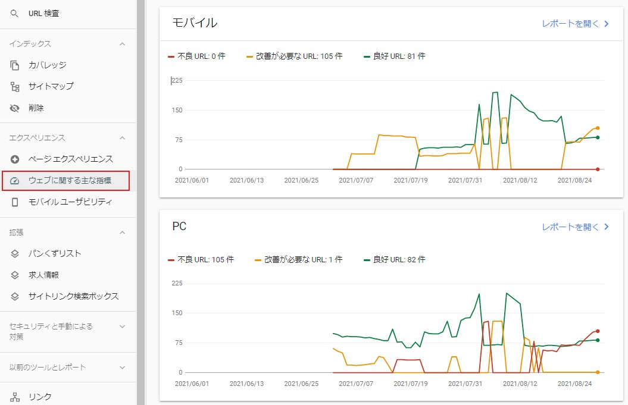Screen dimensions: 628x405
Task: Click モバイル legend 改善が必要な URL: 105 件
Action: coord(295,56)
